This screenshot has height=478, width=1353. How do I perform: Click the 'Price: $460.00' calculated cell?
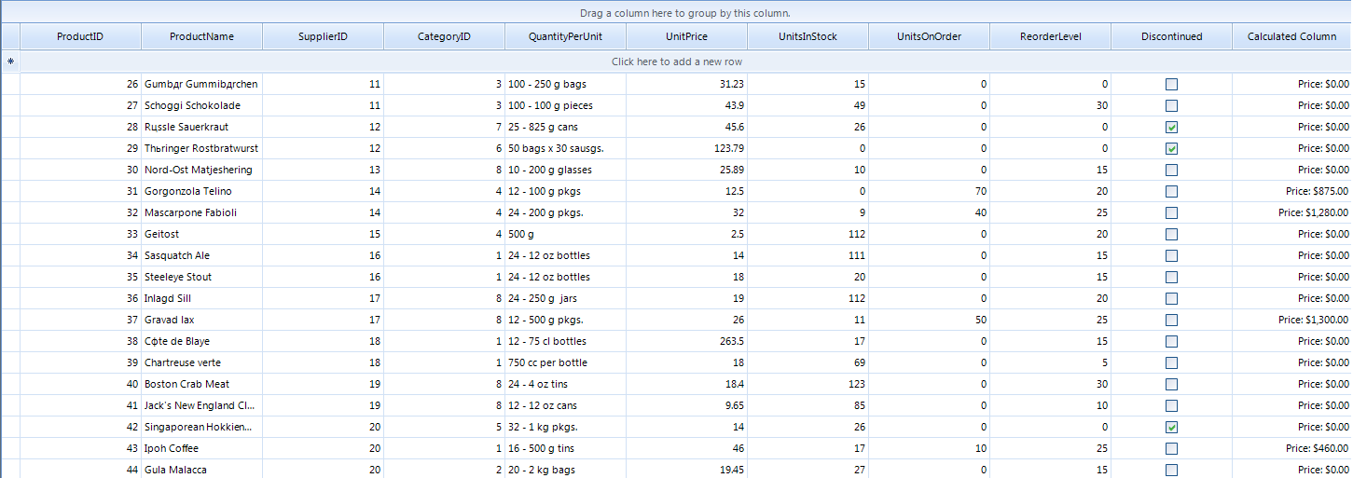(1292, 448)
